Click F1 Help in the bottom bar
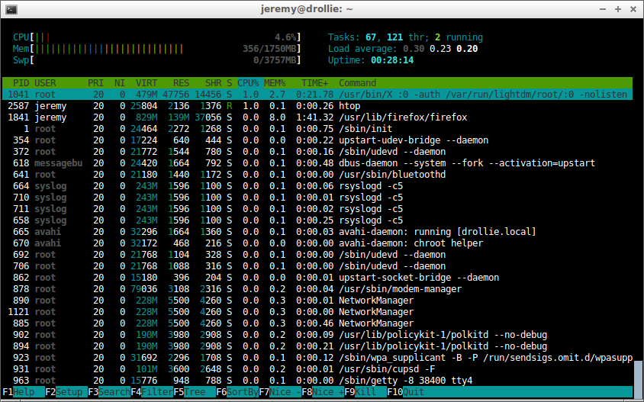This screenshot has width=644, height=402. 24,392
